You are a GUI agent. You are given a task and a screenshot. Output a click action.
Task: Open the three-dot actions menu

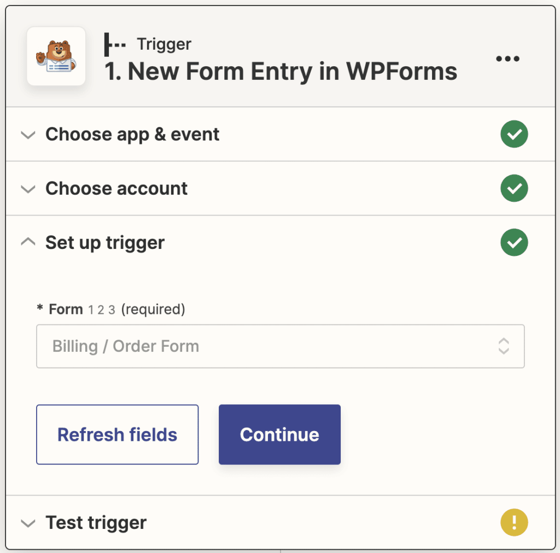pos(507,59)
